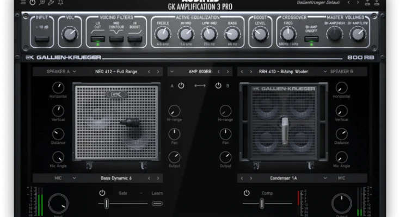The width and height of the screenshot is (400, 217).
Task: Toggle speaker A power icon
Action: [181, 86]
